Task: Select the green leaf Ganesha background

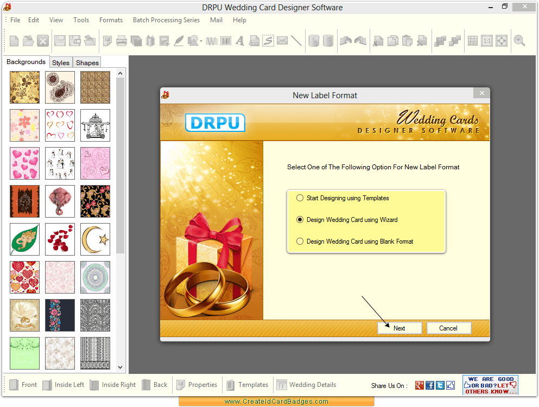Action: (x=25, y=239)
